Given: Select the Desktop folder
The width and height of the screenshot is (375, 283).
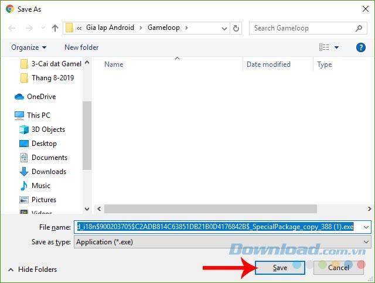Looking at the screenshot, I should [x=44, y=144].
